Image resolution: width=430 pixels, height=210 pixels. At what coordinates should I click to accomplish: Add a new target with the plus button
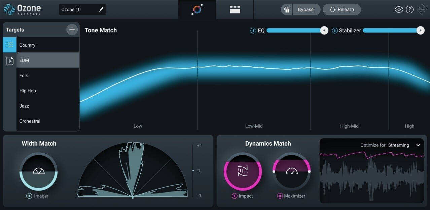72,30
